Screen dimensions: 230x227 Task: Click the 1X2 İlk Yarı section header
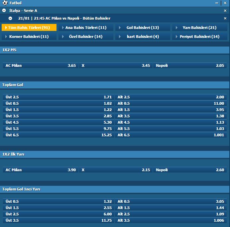pos(115,155)
